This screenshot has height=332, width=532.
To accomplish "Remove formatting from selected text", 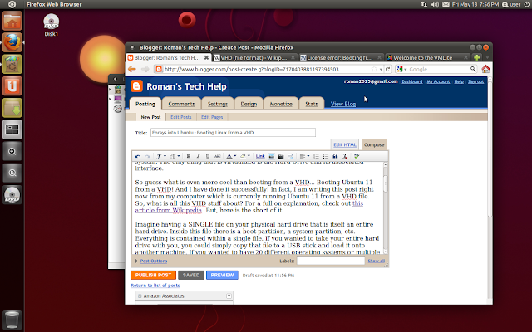I will click(x=345, y=156).
